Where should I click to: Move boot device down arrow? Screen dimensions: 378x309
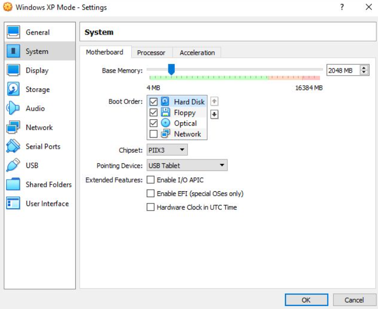tap(214, 115)
